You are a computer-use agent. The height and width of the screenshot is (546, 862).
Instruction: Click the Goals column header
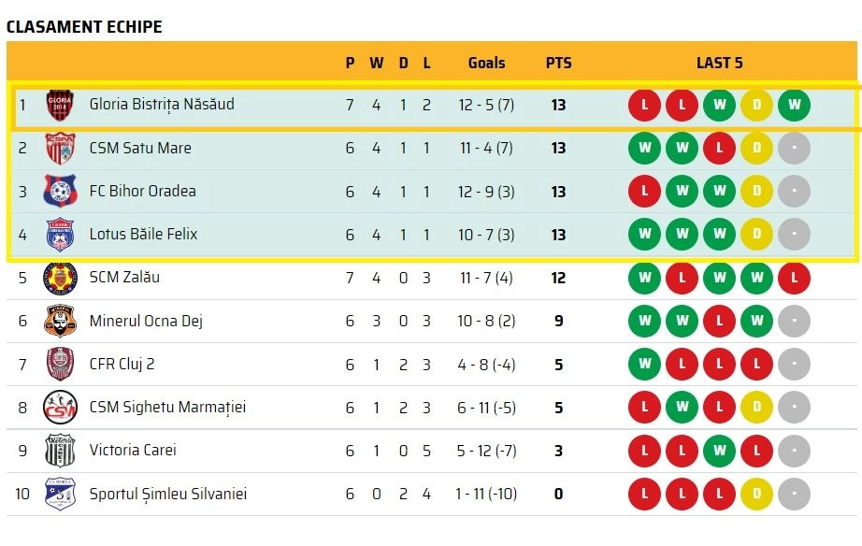coord(486,63)
